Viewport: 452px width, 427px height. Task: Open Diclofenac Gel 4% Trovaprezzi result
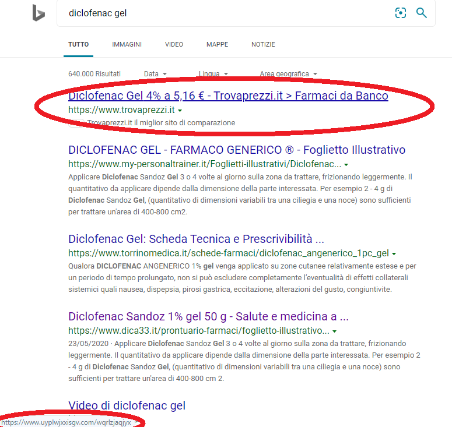(x=228, y=96)
